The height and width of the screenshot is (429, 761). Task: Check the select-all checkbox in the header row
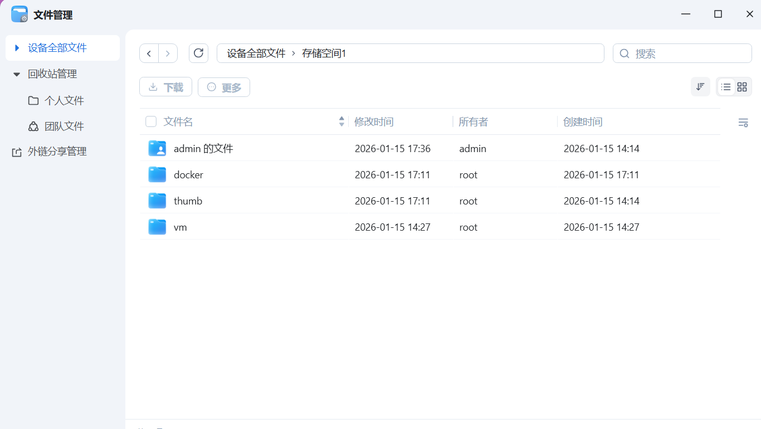click(150, 121)
